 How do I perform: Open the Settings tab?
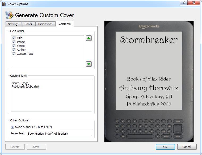[x=13, y=24]
